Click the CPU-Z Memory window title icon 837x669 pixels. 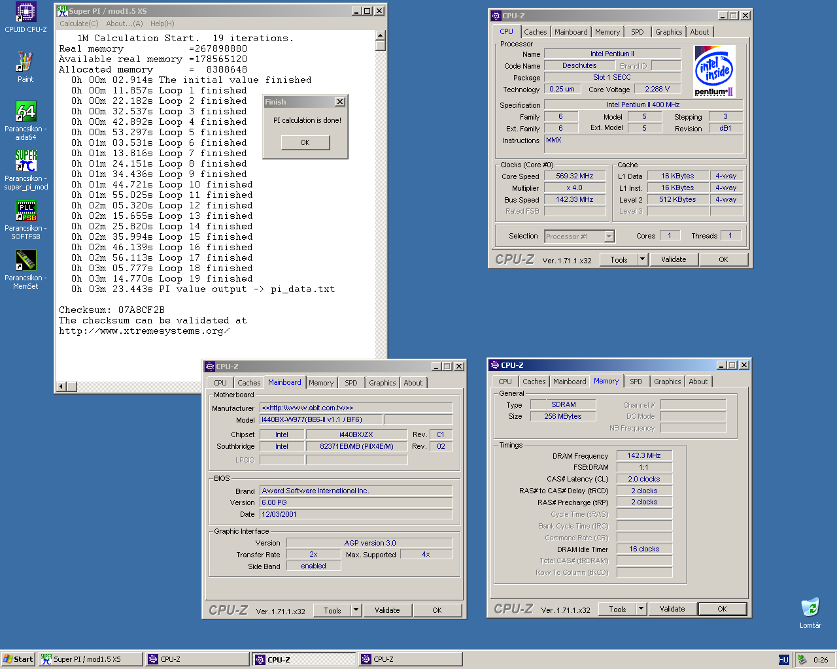(x=495, y=365)
